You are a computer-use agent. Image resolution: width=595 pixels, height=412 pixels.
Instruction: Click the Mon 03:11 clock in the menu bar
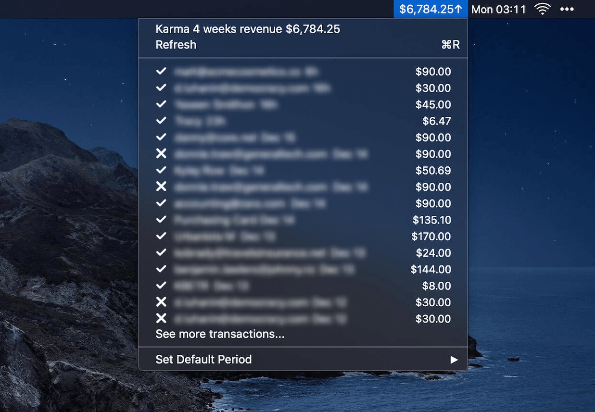point(498,9)
